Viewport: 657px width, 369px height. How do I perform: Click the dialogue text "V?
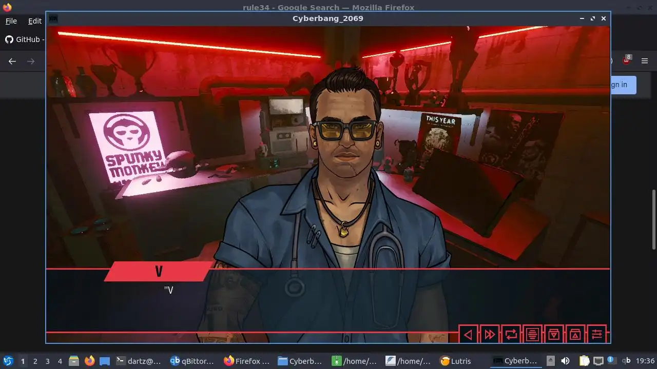click(x=169, y=290)
